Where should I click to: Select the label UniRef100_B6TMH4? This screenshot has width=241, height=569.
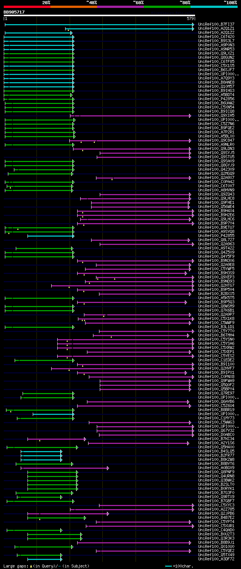(x=216, y=335)
